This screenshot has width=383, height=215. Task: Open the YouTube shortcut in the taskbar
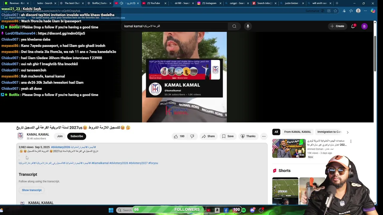click(x=208, y=210)
